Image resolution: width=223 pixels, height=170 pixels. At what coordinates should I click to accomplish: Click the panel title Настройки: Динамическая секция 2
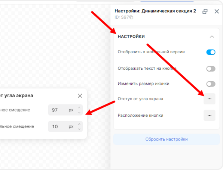point(155,11)
